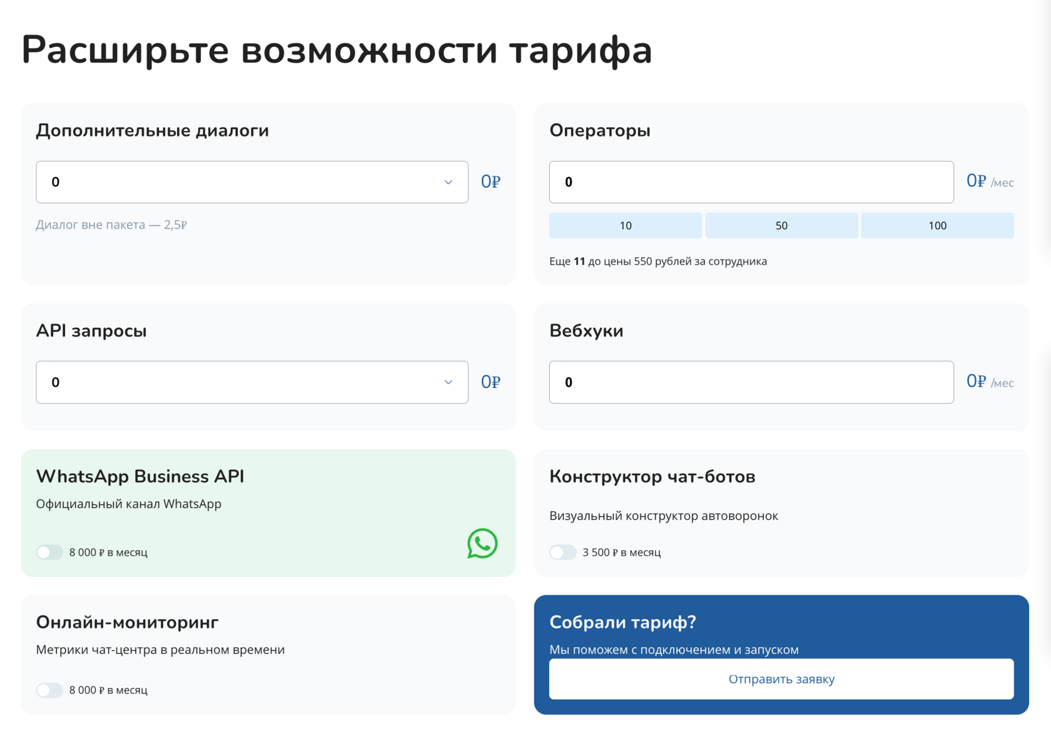
Task: Click the API запросы heading
Action: coord(91,330)
